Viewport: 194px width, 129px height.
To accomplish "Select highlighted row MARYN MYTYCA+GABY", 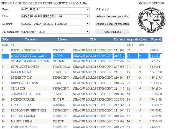I will point(28,56).
